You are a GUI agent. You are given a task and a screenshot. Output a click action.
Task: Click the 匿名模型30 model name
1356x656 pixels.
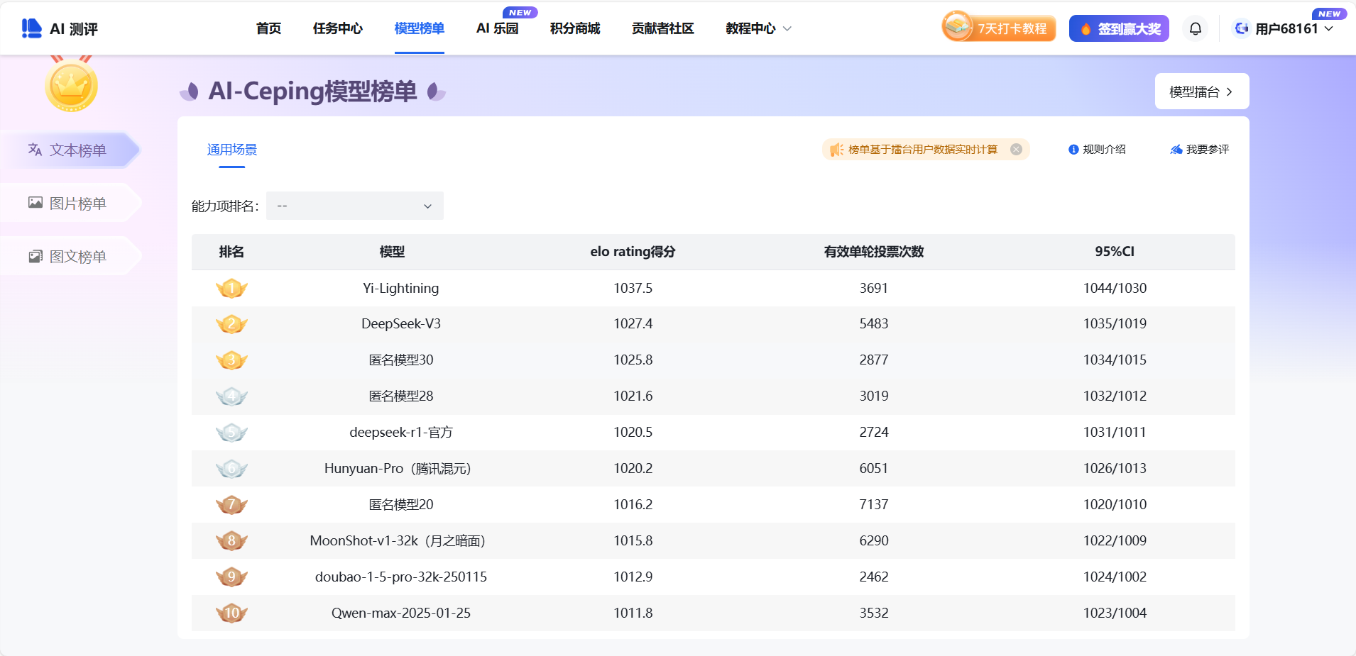401,360
